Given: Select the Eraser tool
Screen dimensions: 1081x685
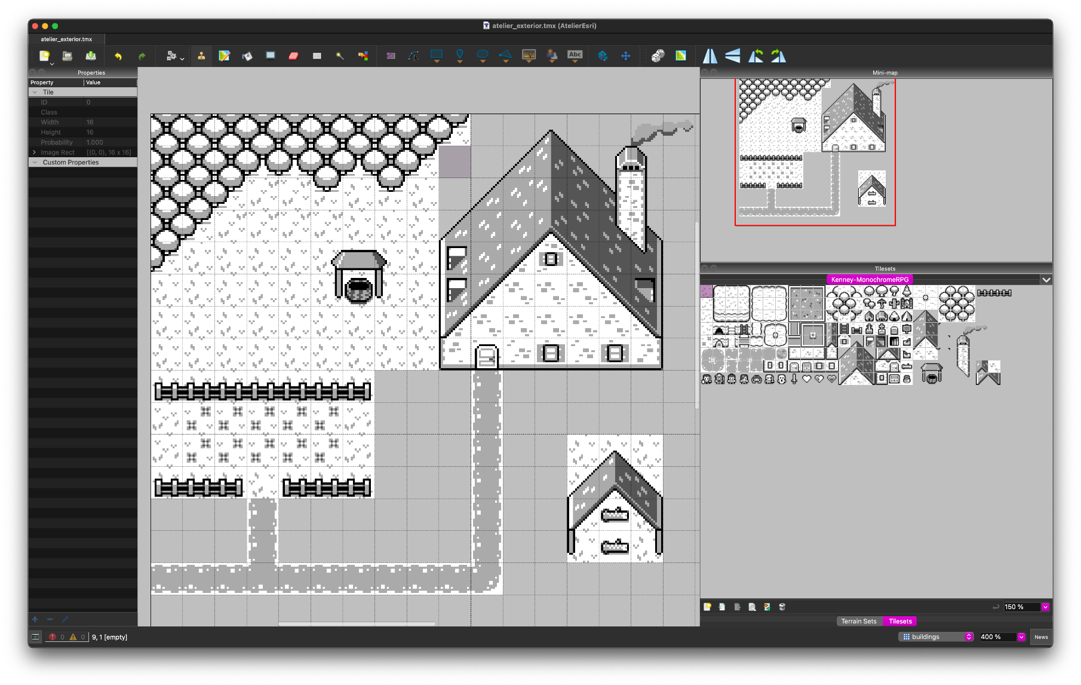Looking at the screenshot, I should [x=293, y=56].
